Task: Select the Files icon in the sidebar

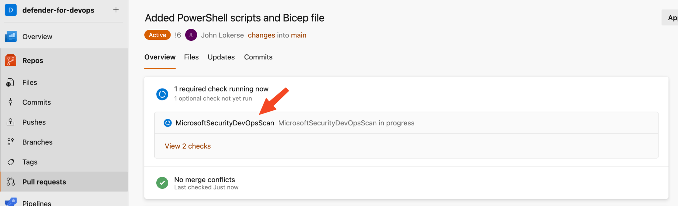Action: pyautogui.click(x=11, y=82)
